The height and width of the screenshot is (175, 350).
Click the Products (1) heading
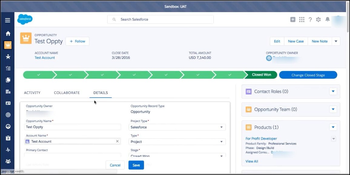point(266,127)
